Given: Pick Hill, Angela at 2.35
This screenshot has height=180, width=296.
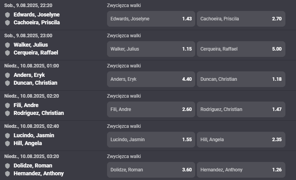Looking at the screenshot, I should (x=241, y=140).
